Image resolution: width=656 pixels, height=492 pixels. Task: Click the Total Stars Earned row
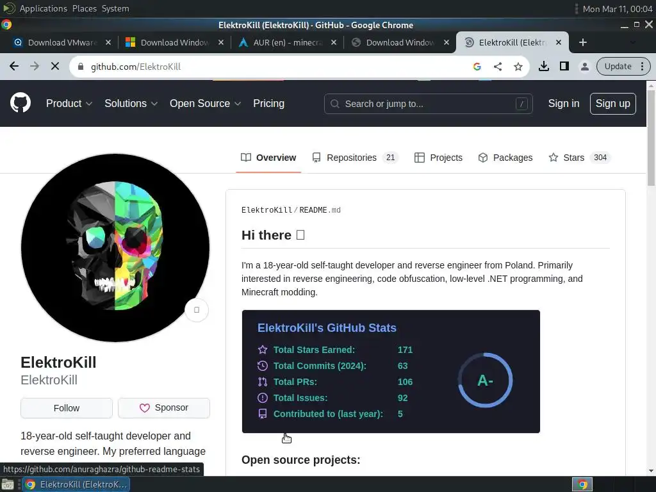point(335,350)
